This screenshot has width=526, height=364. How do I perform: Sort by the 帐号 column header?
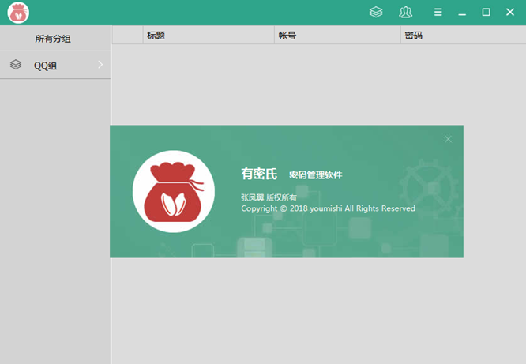287,36
